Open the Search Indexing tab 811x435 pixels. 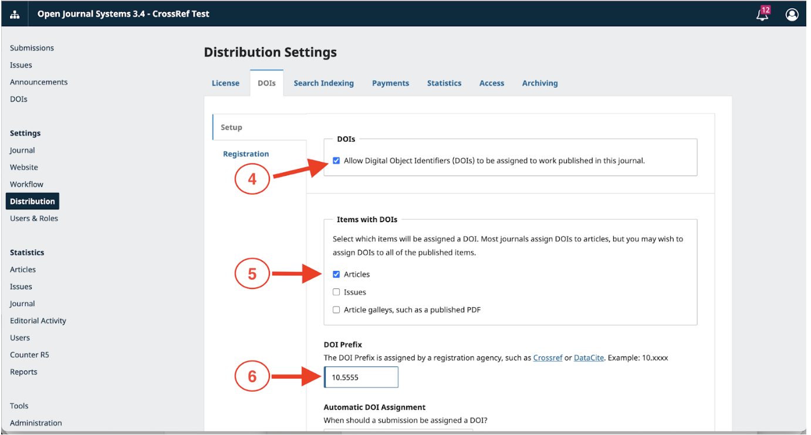pos(323,83)
